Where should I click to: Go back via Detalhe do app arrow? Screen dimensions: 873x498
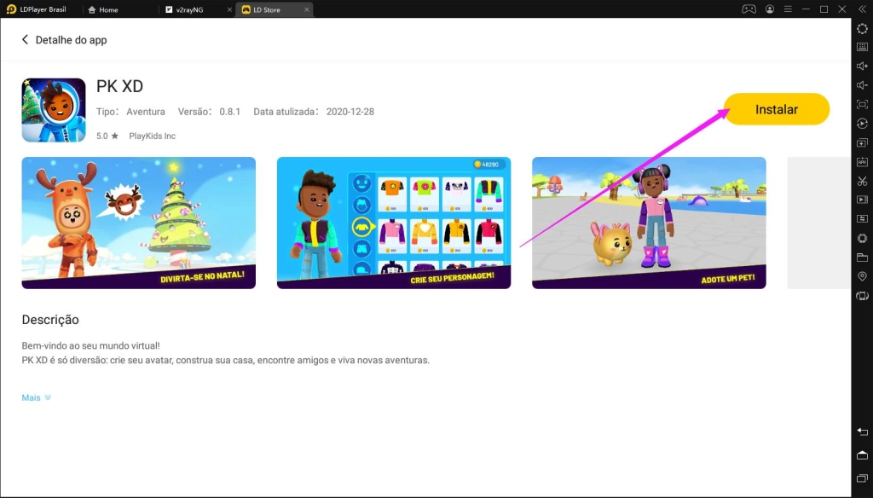26,40
